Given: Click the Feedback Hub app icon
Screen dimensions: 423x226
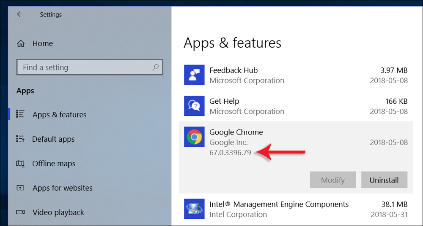Looking at the screenshot, I should pos(195,75).
